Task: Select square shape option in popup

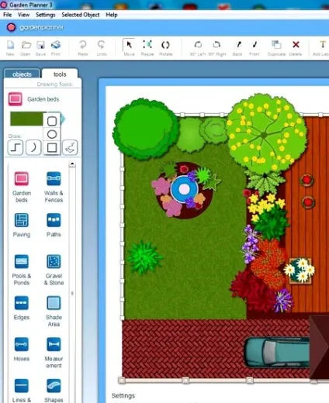Action: [52, 147]
